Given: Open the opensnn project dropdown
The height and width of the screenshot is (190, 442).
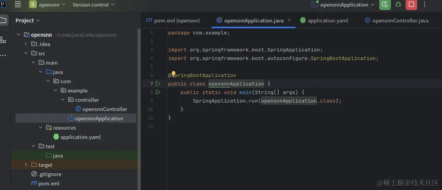Looking at the screenshot, I should tap(47, 5).
